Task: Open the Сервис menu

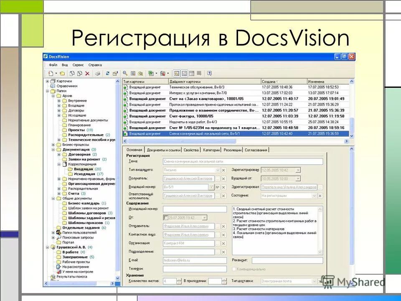Action: (x=78, y=65)
